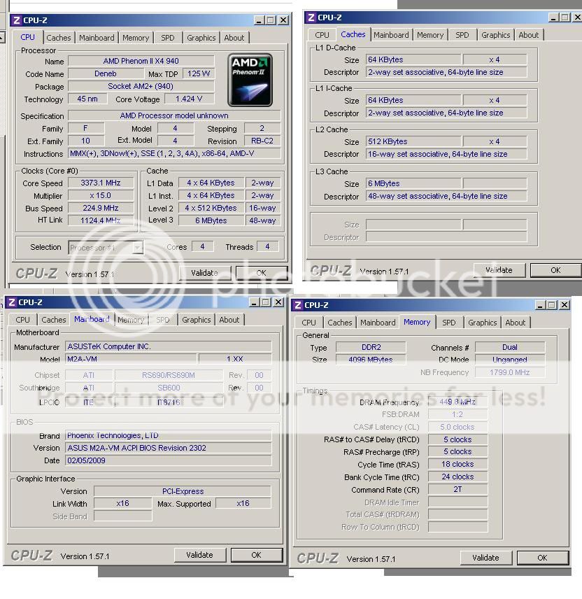Click Validate in the L1 D-Cache window
Screen dimensions: 582x599
(499, 270)
